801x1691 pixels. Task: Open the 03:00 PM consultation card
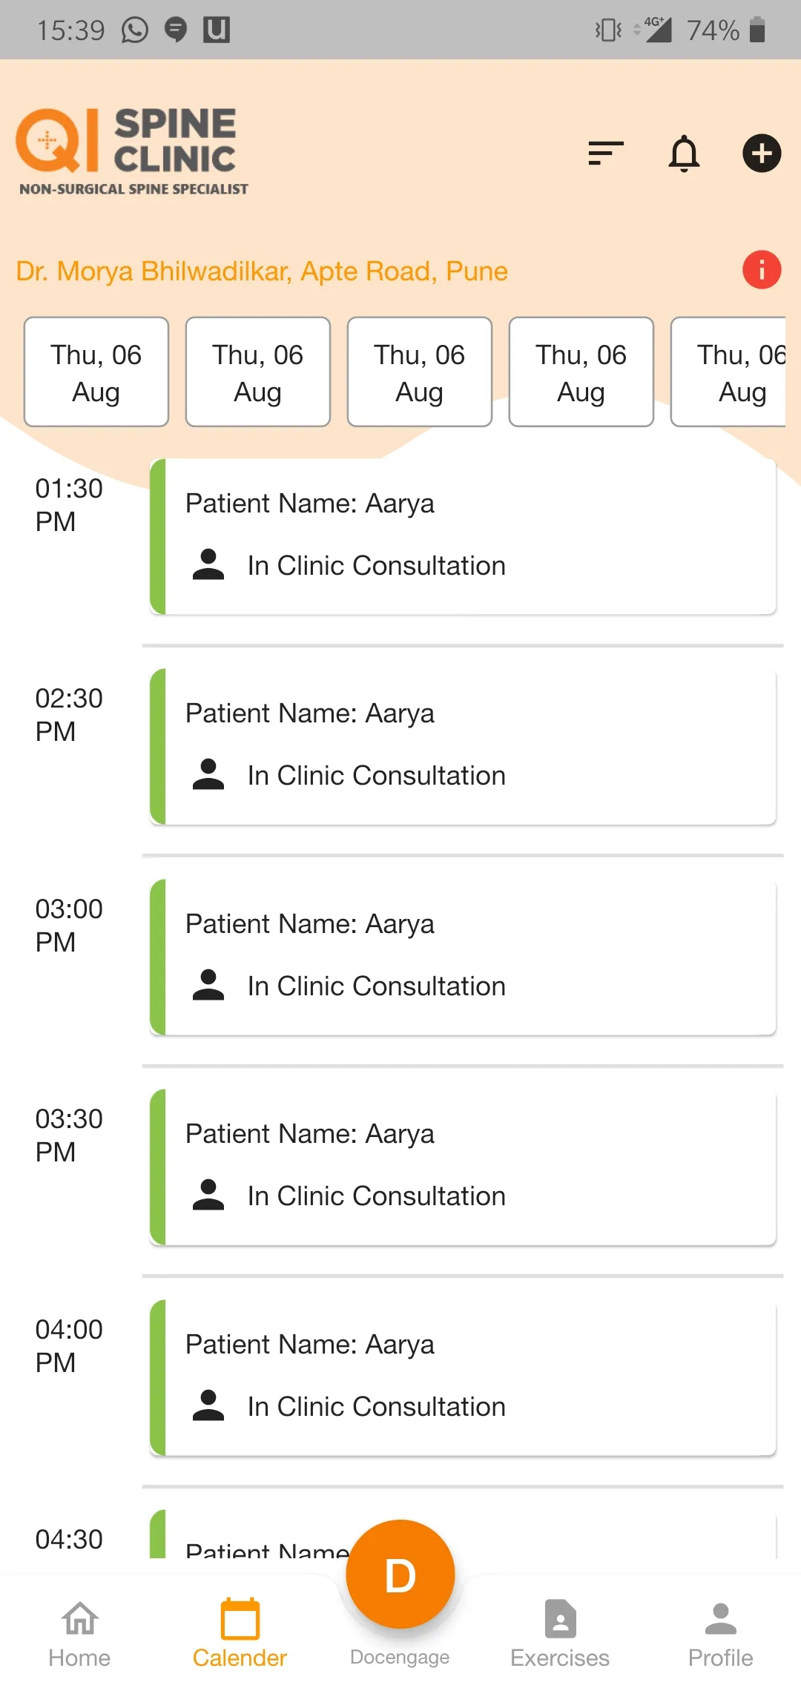tap(463, 957)
